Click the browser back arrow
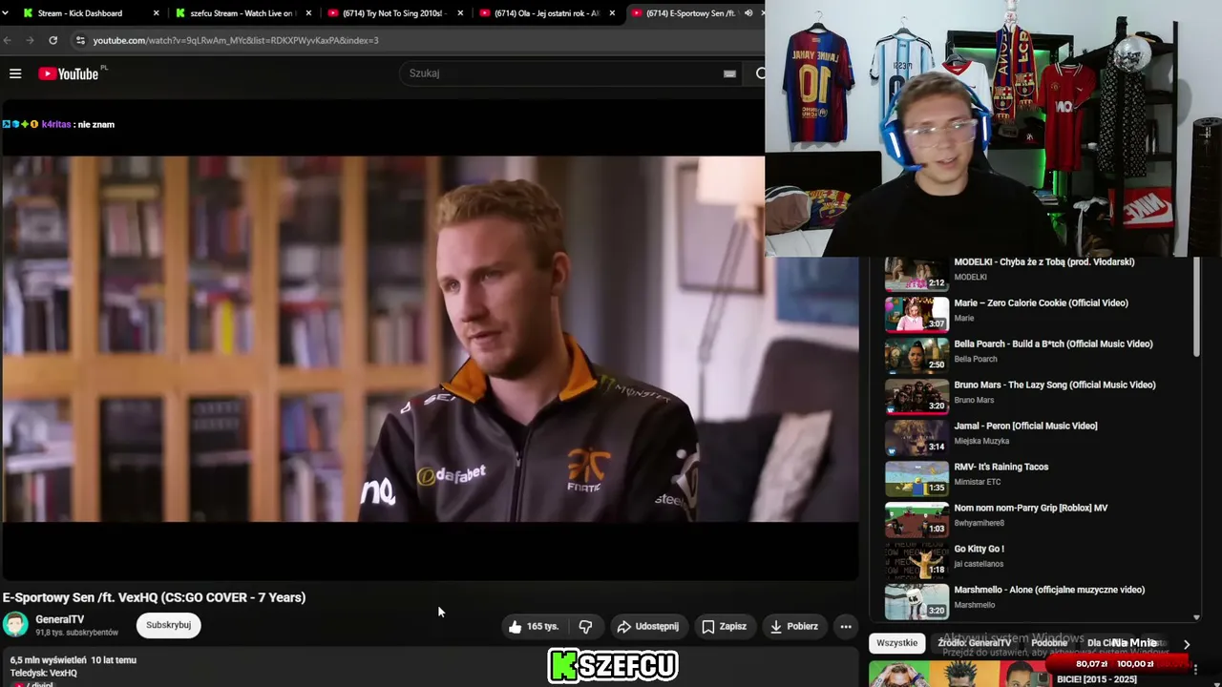The image size is (1222, 687). point(8,40)
